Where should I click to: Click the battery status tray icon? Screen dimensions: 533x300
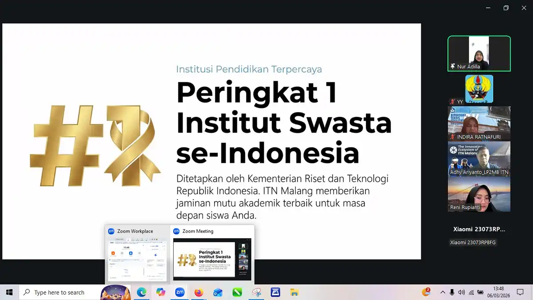click(480, 292)
